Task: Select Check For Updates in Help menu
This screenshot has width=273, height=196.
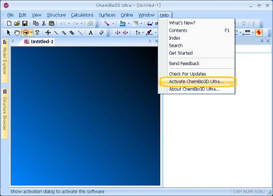Action: (187, 74)
